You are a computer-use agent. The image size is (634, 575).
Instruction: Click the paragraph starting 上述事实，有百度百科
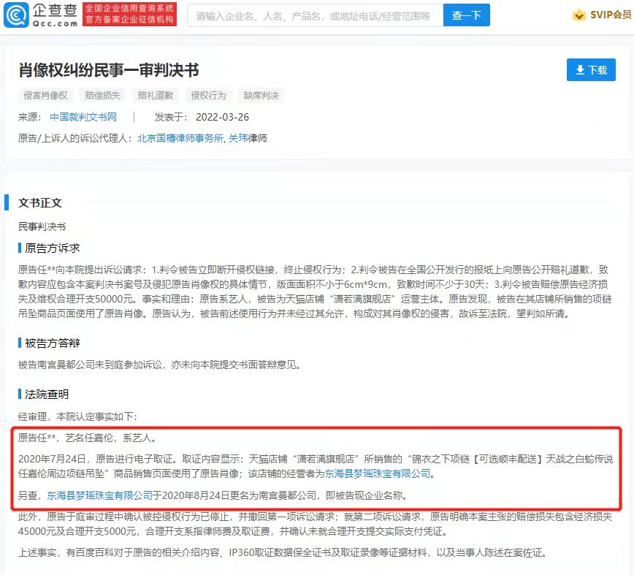tap(282, 553)
